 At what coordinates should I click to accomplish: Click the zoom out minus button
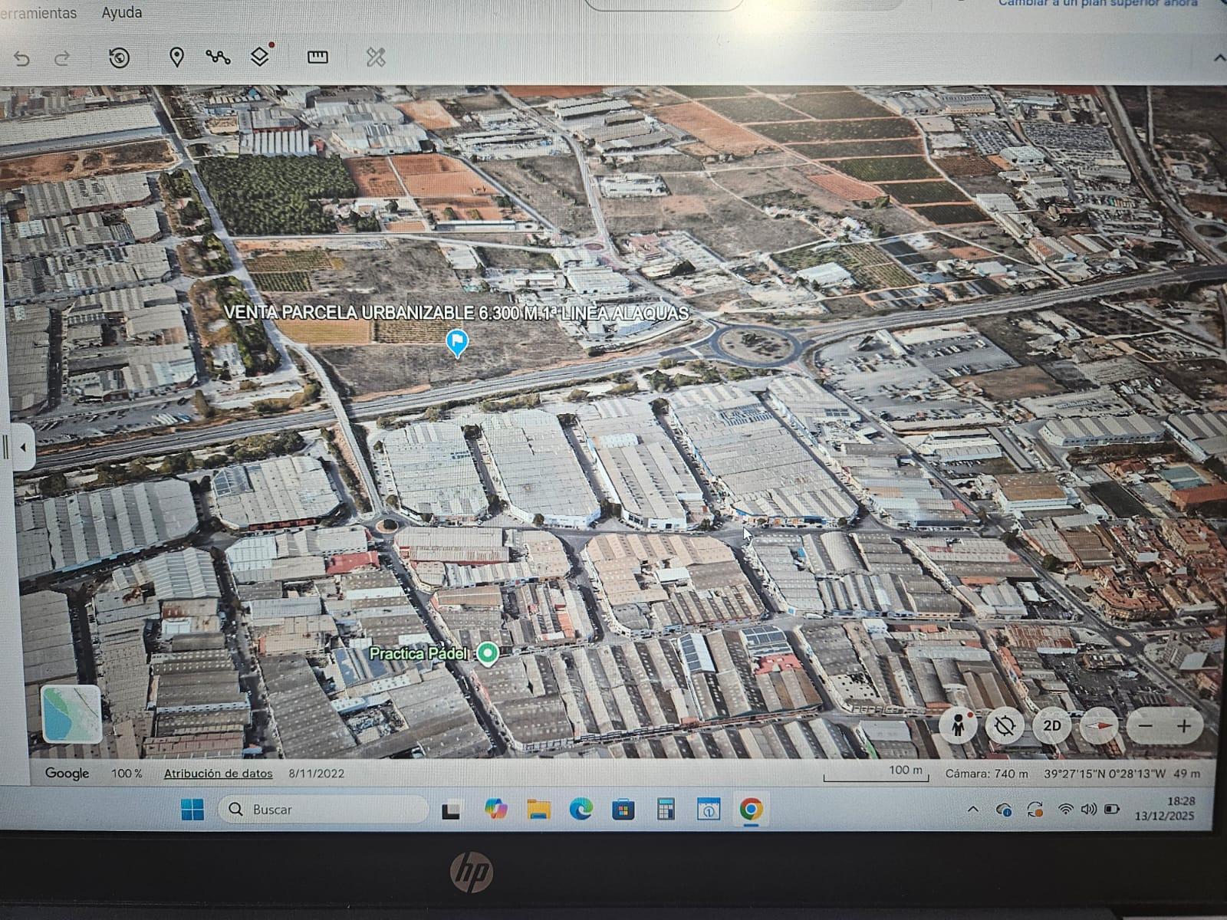(x=1146, y=726)
